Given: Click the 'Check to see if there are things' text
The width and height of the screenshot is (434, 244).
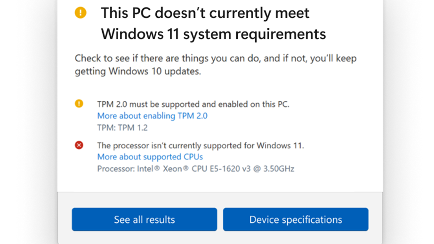Looking at the screenshot, I should pyautogui.click(x=216, y=58).
